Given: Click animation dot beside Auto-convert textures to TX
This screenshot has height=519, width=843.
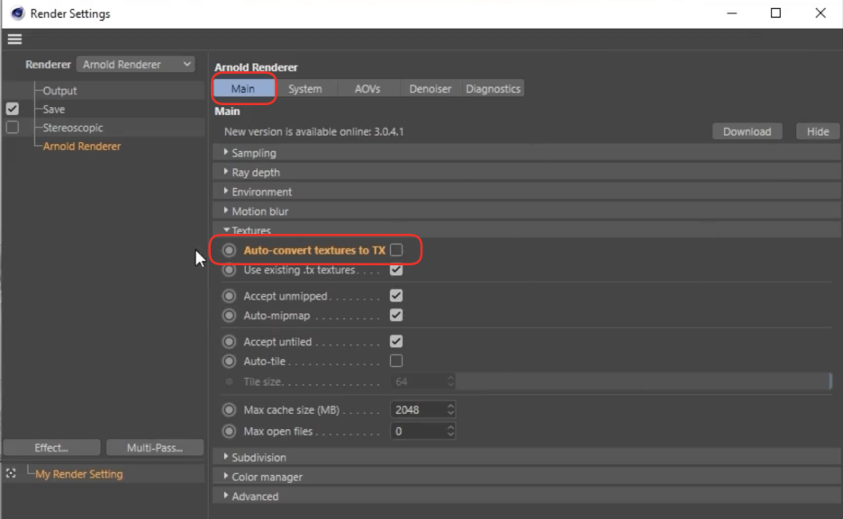Looking at the screenshot, I should 229,250.
